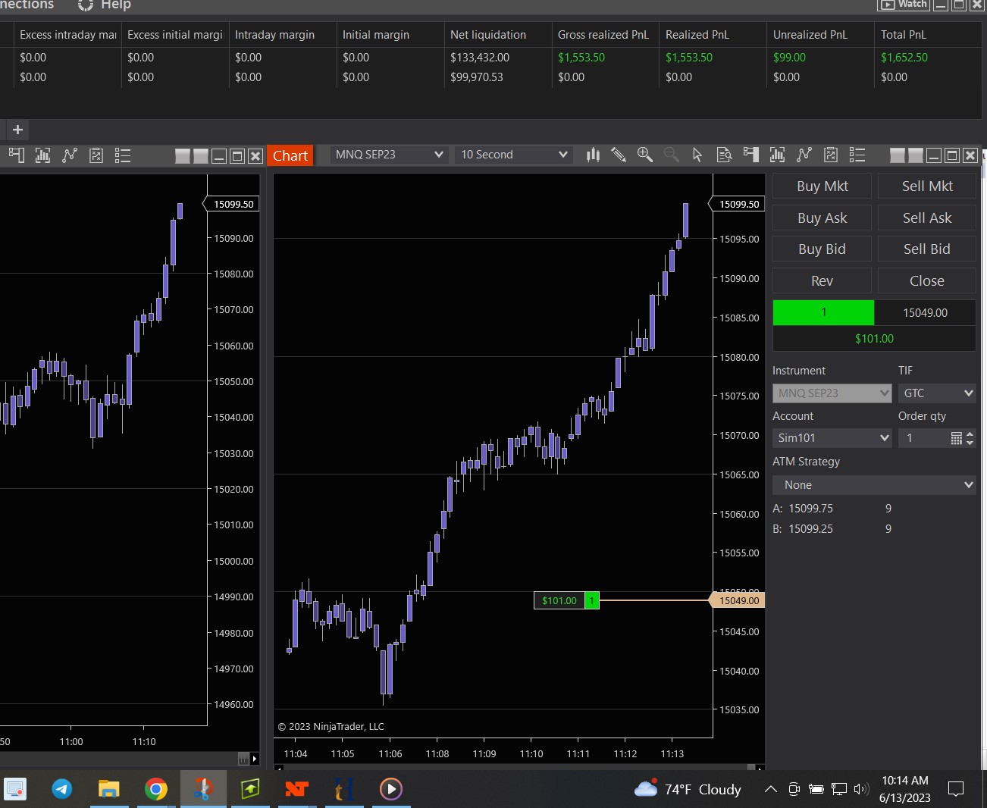This screenshot has height=808, width=987.
Task: Open the 10 Second interval dropdown
Action: [562, 155]
